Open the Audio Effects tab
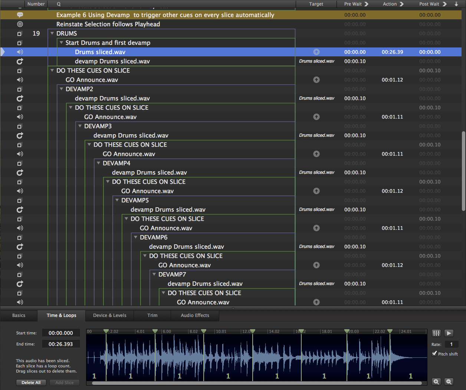The width and height of the screenshot is (466, 390). point(195,315)
